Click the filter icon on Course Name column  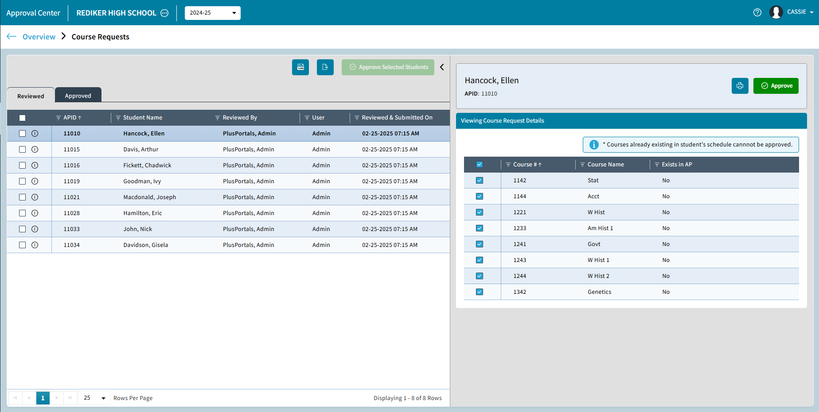(x=583, y=165)
